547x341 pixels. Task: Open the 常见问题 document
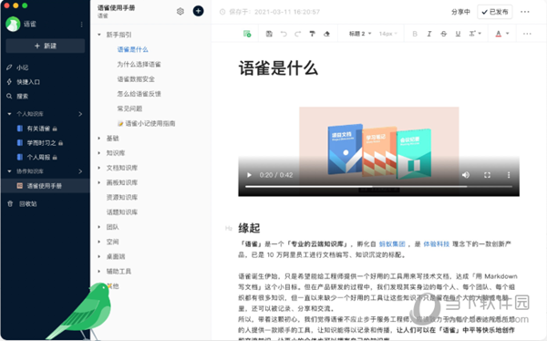coord(129,108)
